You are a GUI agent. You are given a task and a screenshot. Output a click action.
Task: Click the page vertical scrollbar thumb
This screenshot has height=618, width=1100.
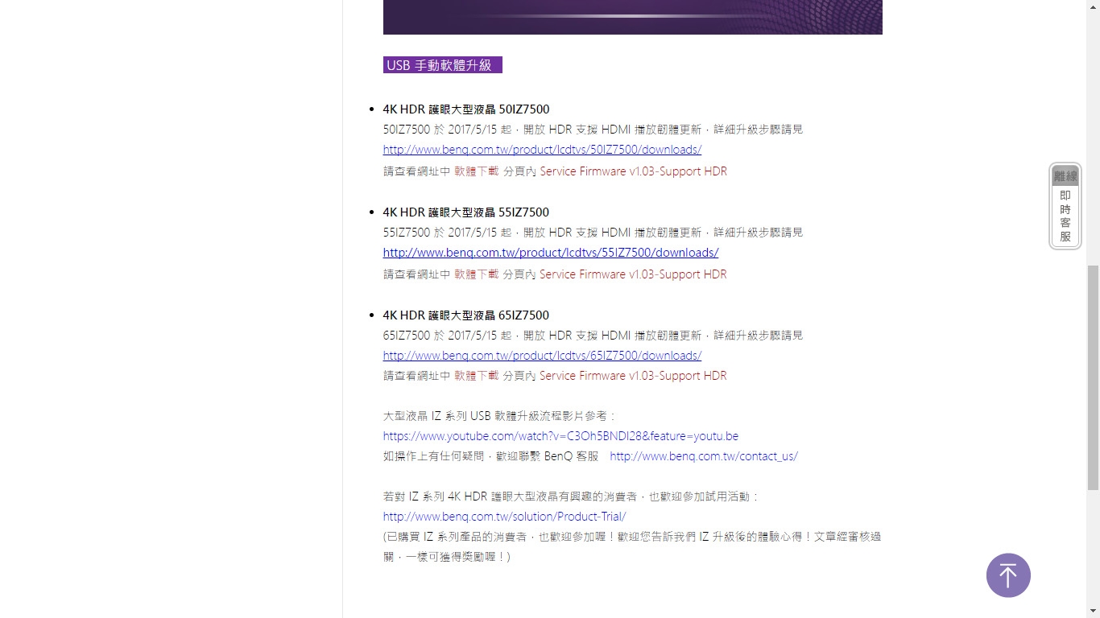[1093, 377]
